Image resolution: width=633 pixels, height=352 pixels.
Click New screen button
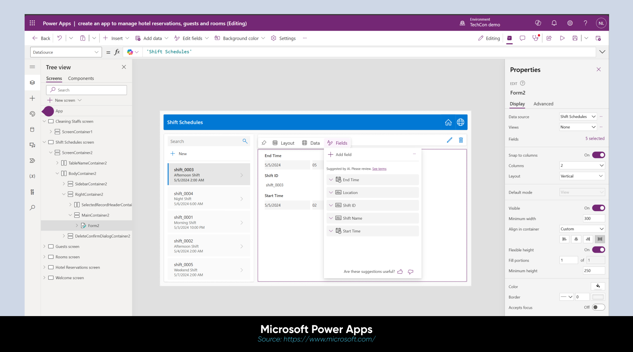click(x=65, y=100)
